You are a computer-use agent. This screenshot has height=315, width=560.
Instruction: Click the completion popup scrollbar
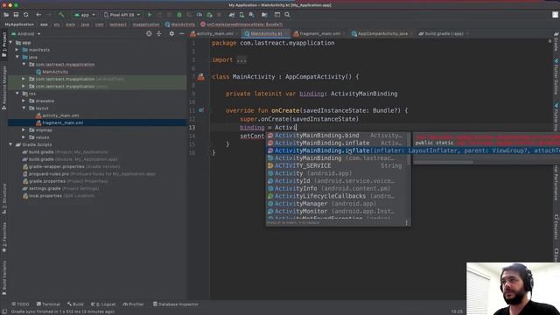click(409, 148)
